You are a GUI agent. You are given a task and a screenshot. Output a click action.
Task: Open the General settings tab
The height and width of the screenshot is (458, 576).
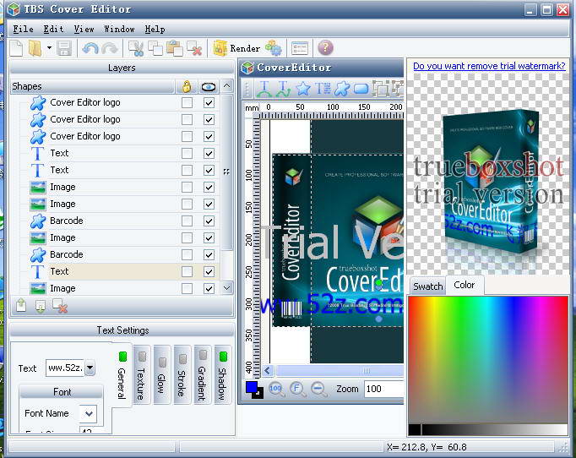point(122,376)
